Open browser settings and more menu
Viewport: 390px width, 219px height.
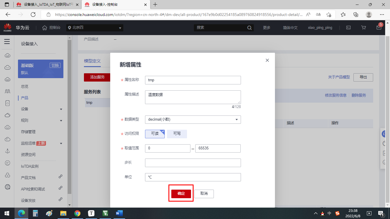click(x=382, y=14)
